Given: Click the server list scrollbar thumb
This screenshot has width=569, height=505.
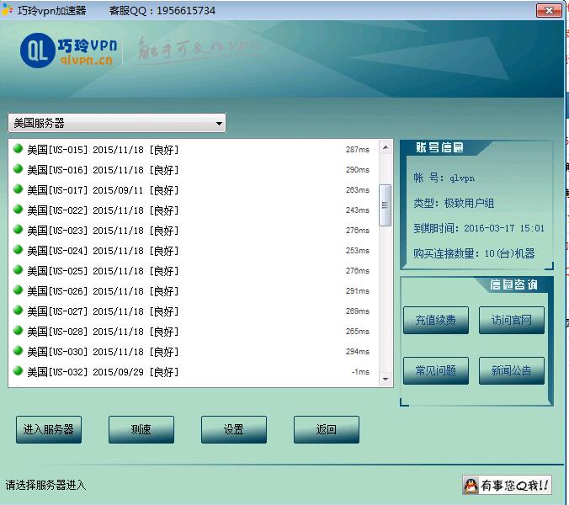Looking at the screenshot, I should (x=386, y=205).
